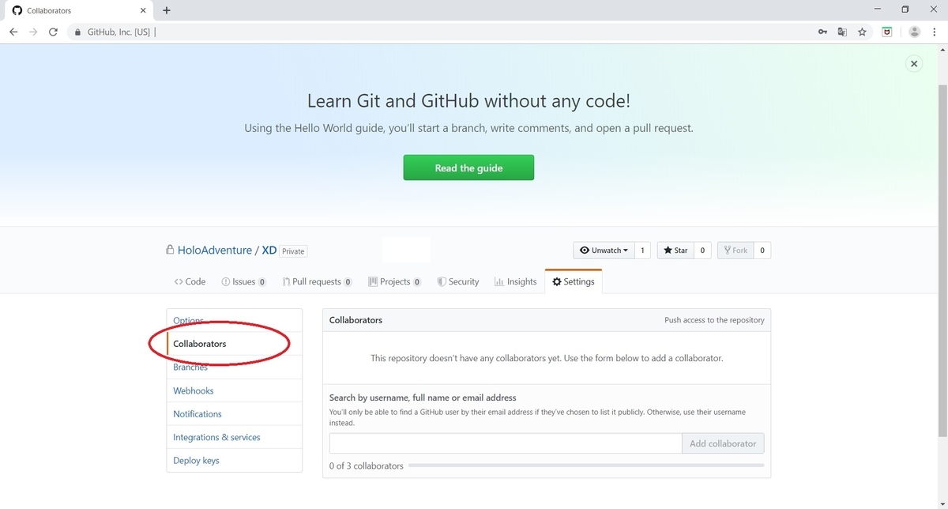Open the HoloAdventure owner link
The width and height of the screenshot is (948, 509).
pyautogui.click(x=215, y=250)
